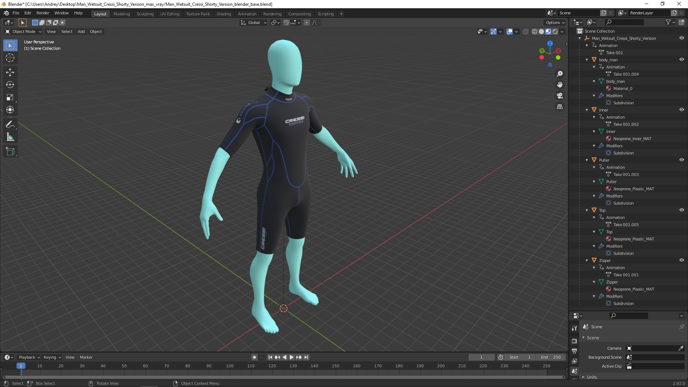Viewport: 688px width, 387px height.
Task: Click the frame 1 playhead marker
Action: (x=21, y=366)
